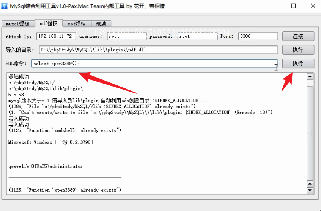Click the output scrollbar bottom down arrow
Viewport: 321px width, 211px height.
tap(310, 190)
